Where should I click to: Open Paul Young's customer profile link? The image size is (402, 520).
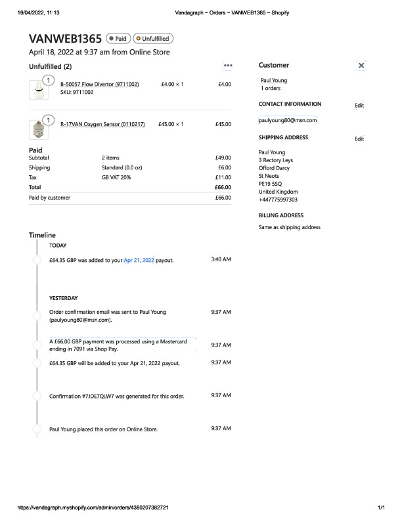pyautogui.click(x=274, y=81)
